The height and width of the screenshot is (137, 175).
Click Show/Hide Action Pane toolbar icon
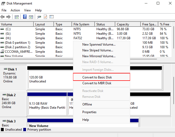31,17
